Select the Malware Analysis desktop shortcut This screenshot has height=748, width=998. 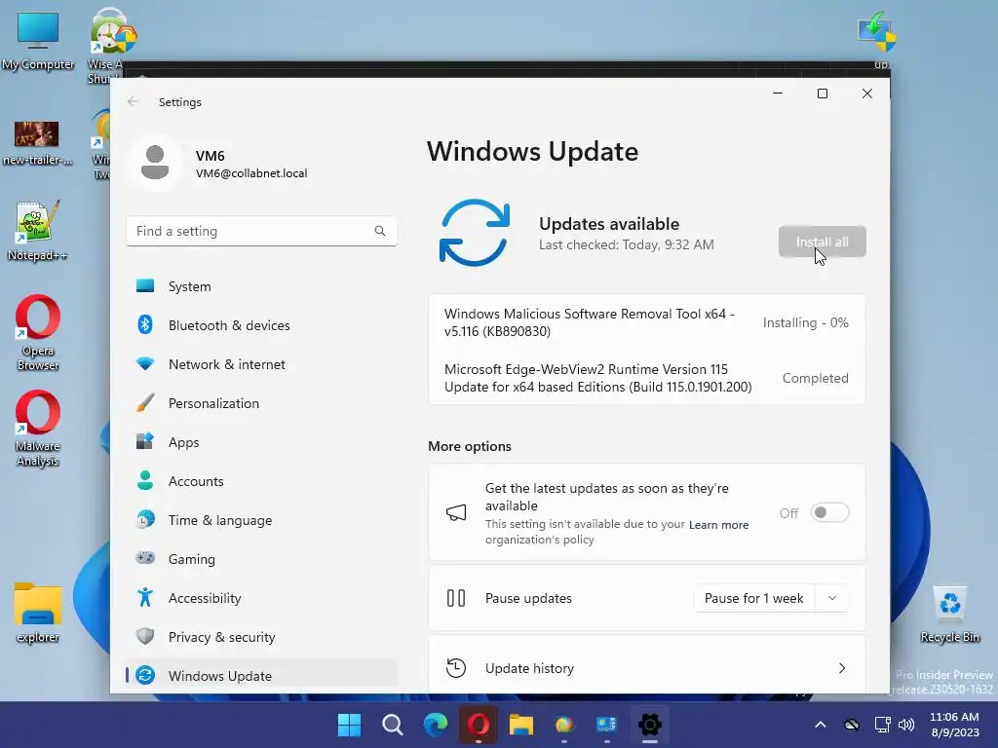pos(38,430)
